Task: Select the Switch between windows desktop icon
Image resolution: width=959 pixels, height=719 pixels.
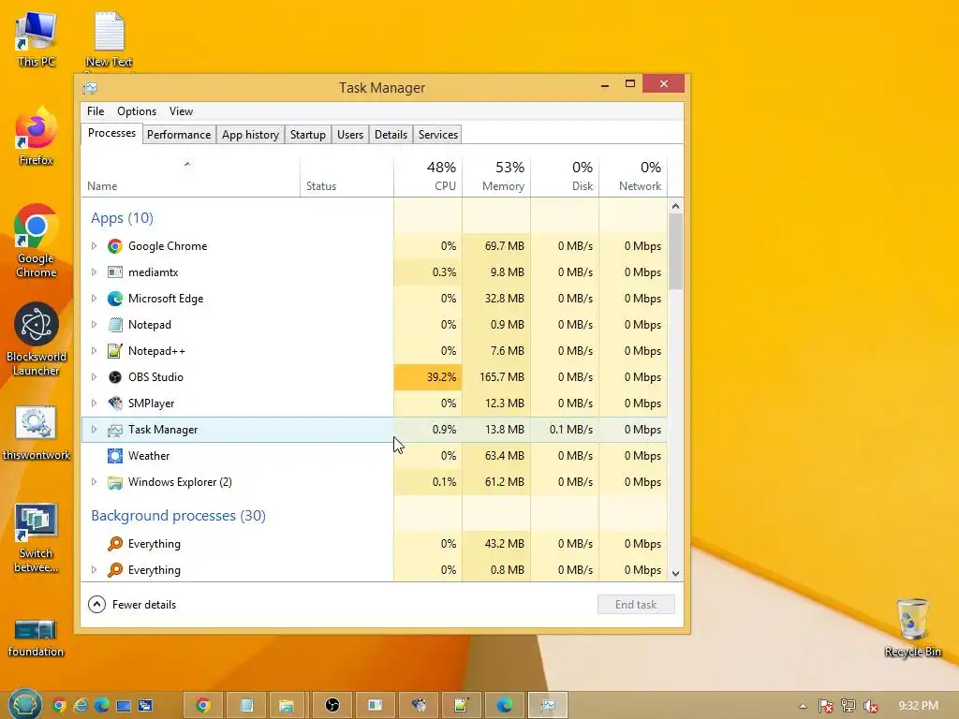Action: (37, 538)
